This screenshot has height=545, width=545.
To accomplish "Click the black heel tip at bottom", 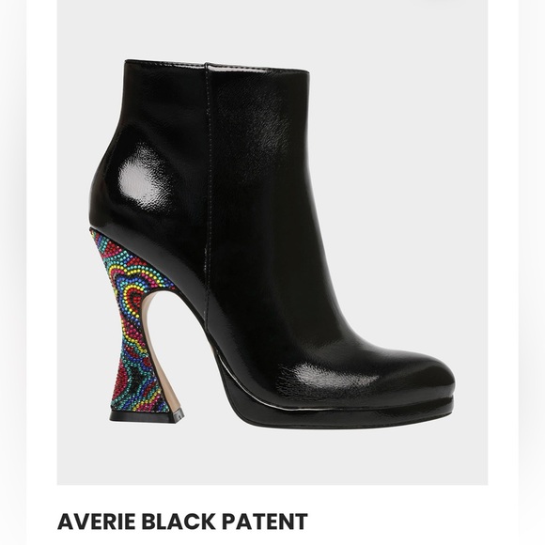I will [x=147, y=417].
